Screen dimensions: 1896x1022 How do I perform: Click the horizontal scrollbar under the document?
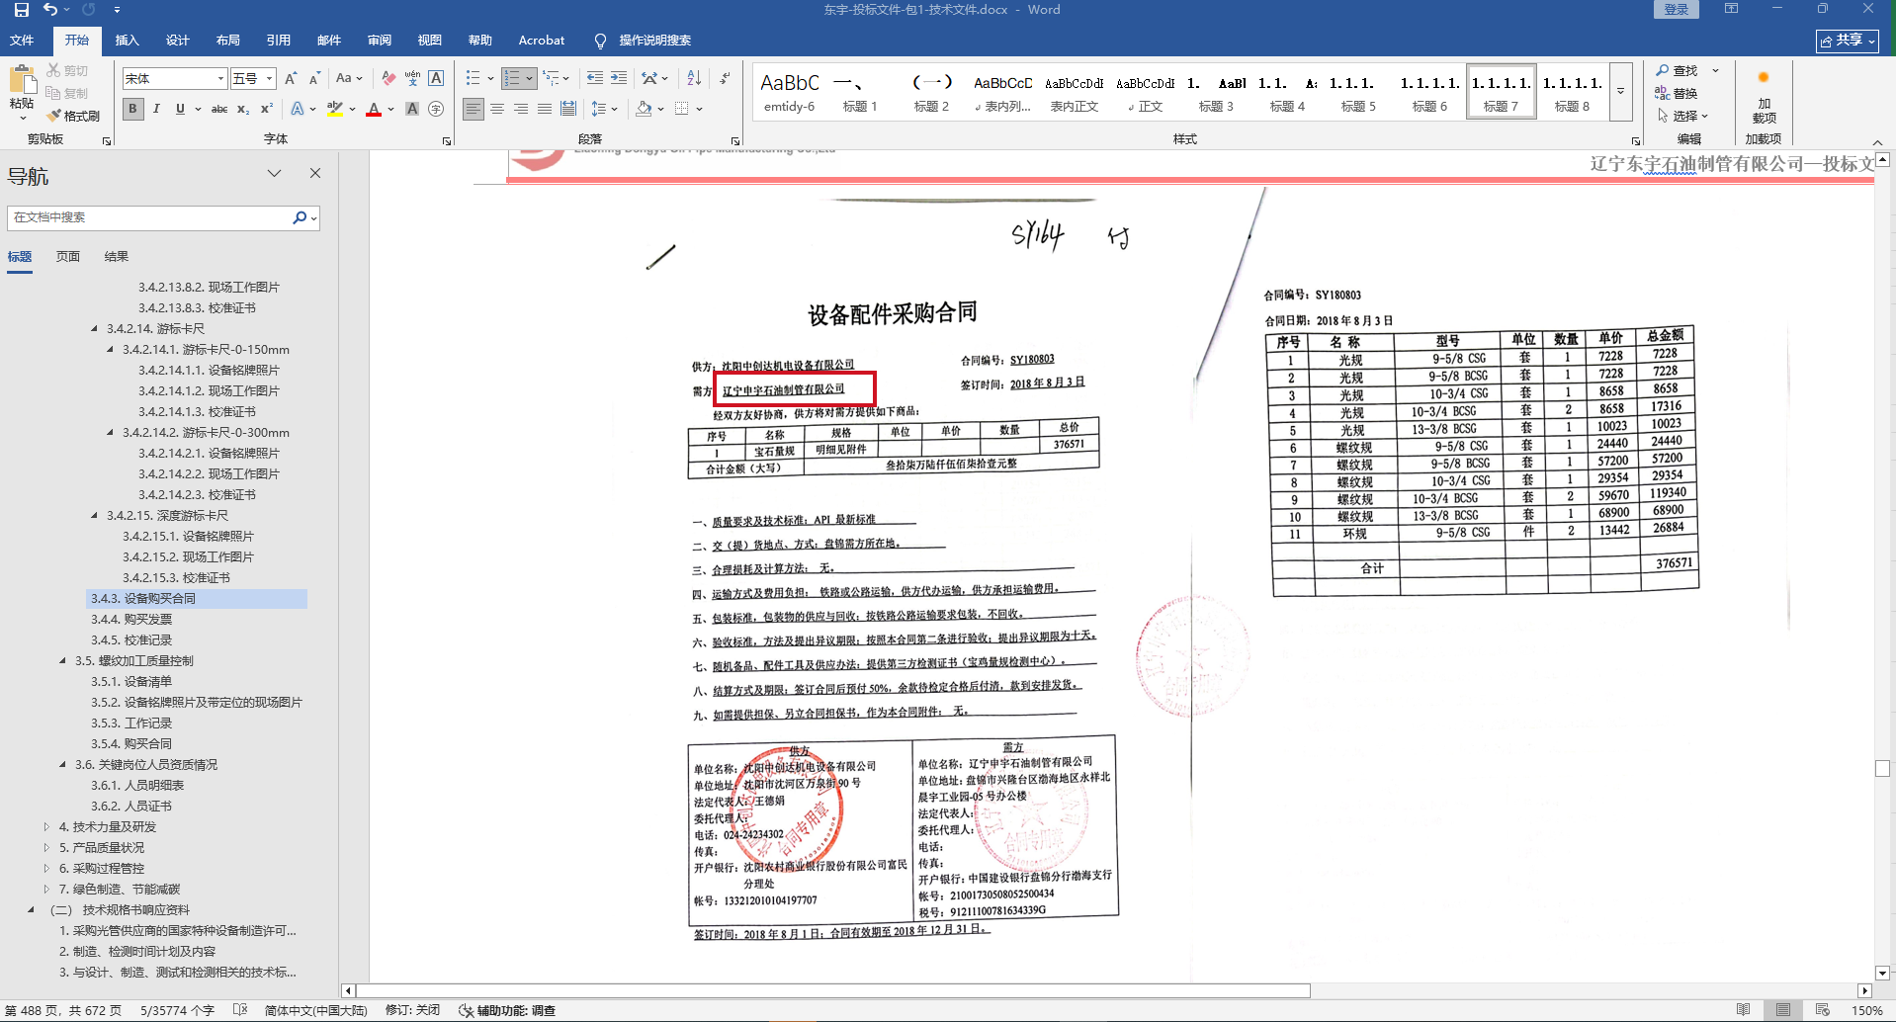click(x=833, y=990)
